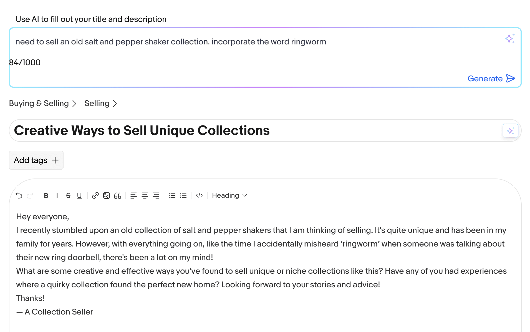Click the AI sparkle icon beside the title

(511, 130)
